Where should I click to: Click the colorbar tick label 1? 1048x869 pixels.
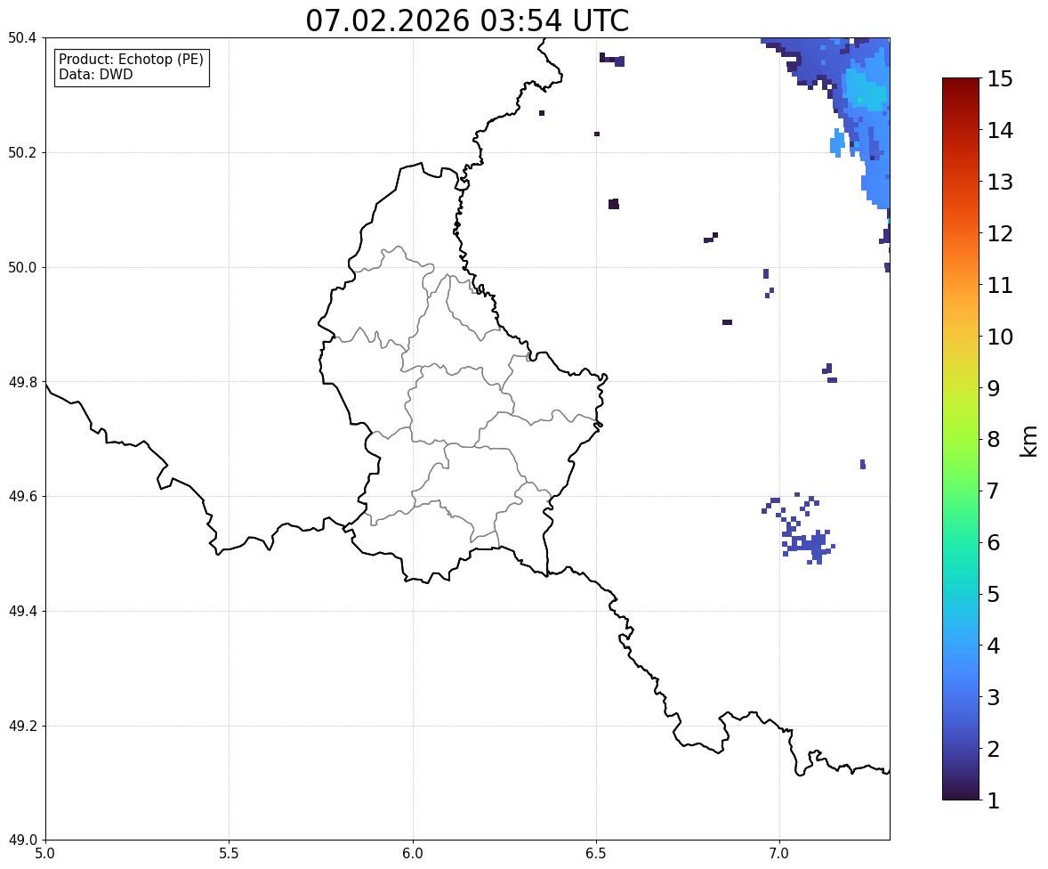pos(993,800)
